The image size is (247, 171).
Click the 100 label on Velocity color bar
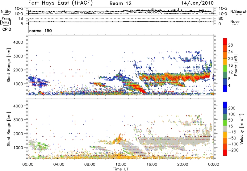pyautogui.click(x=232, y=114)
